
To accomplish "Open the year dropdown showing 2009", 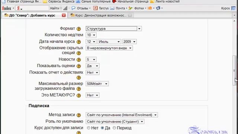I will 129,42.
